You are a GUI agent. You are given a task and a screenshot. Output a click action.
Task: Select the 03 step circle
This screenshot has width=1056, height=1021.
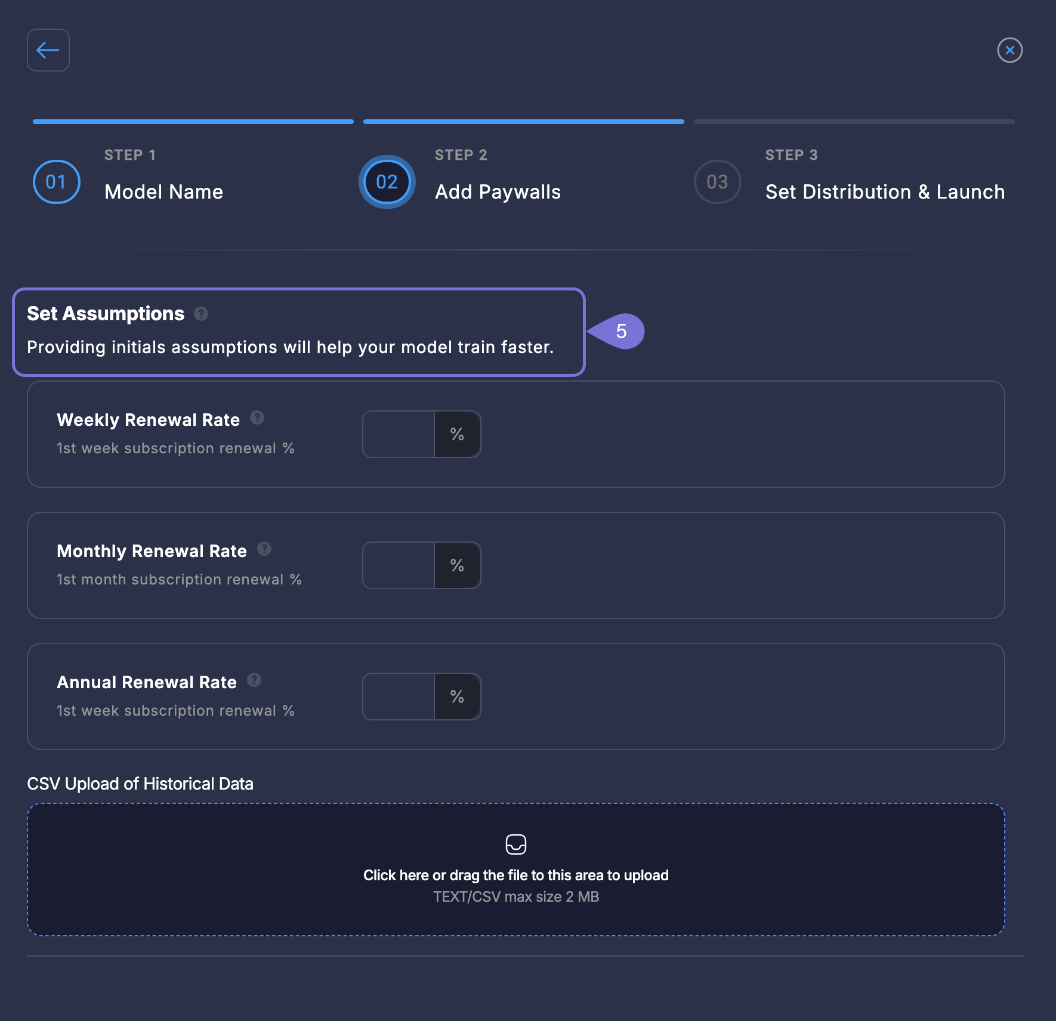point(717,182)
